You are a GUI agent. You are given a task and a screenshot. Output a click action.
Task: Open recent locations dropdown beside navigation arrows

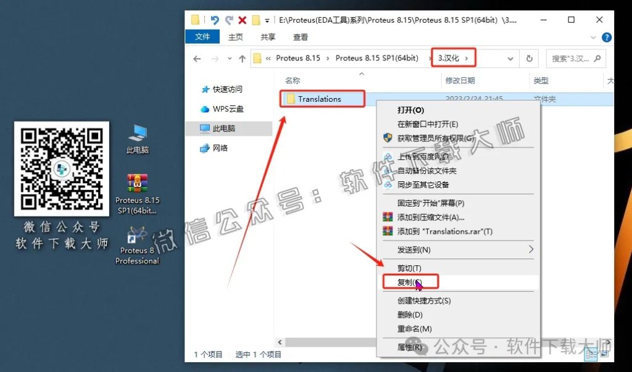(x=229, y=58)
